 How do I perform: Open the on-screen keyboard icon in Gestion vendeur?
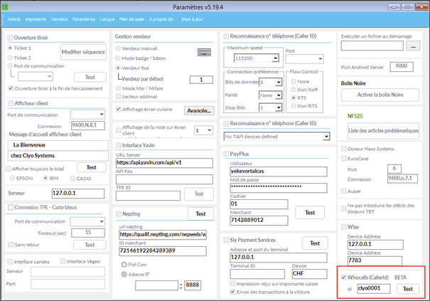(204, 52)
